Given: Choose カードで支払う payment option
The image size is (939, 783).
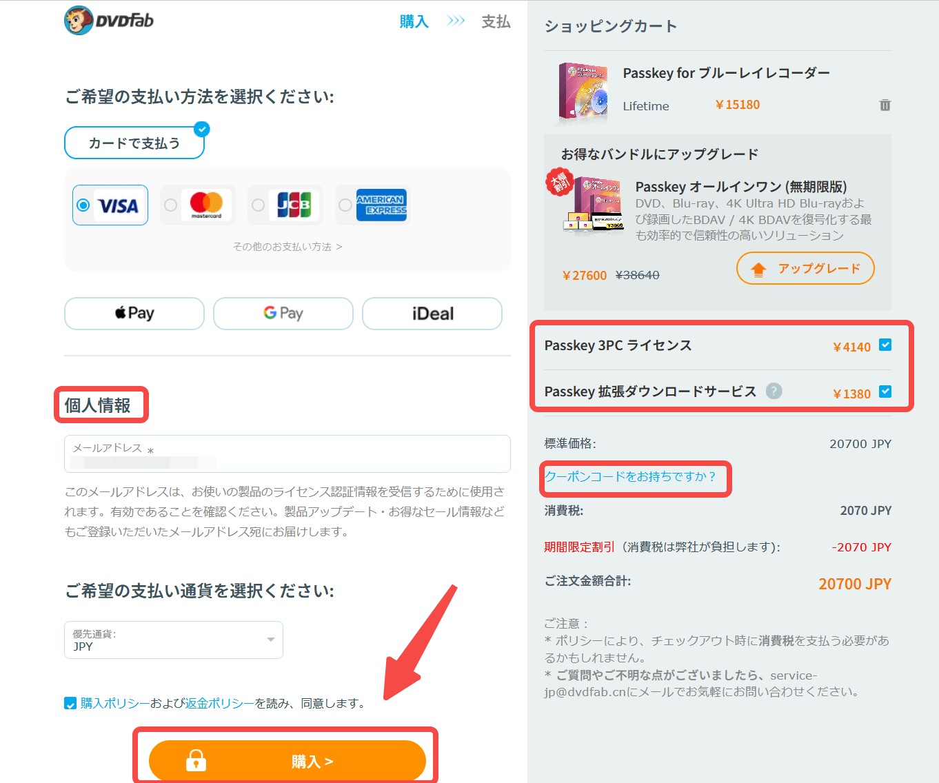Looking at the screenshot, I should click(134, 143).
